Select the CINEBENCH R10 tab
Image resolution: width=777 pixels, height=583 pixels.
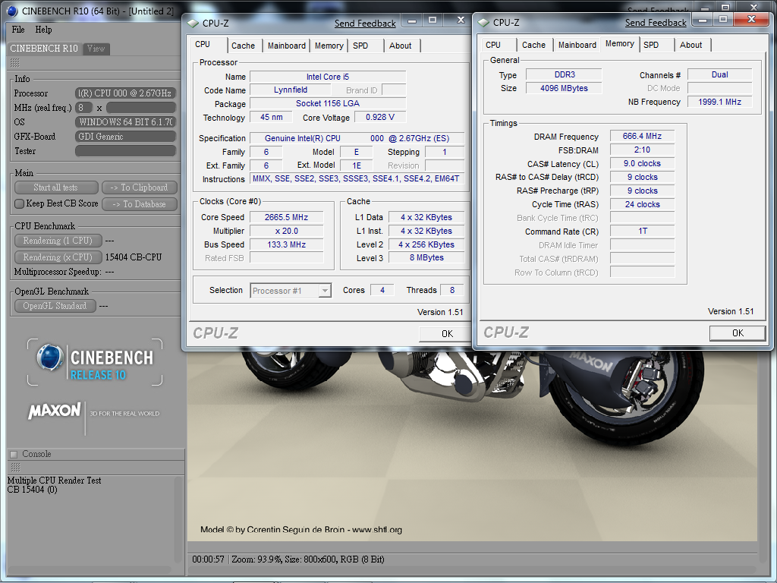pyautogui.click(x=44, y=48)
